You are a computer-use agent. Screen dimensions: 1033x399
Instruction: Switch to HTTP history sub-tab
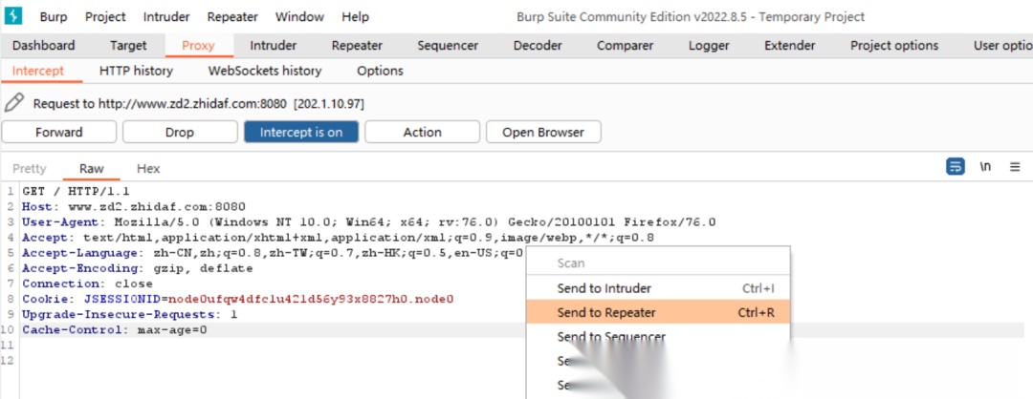pos(137,71)
